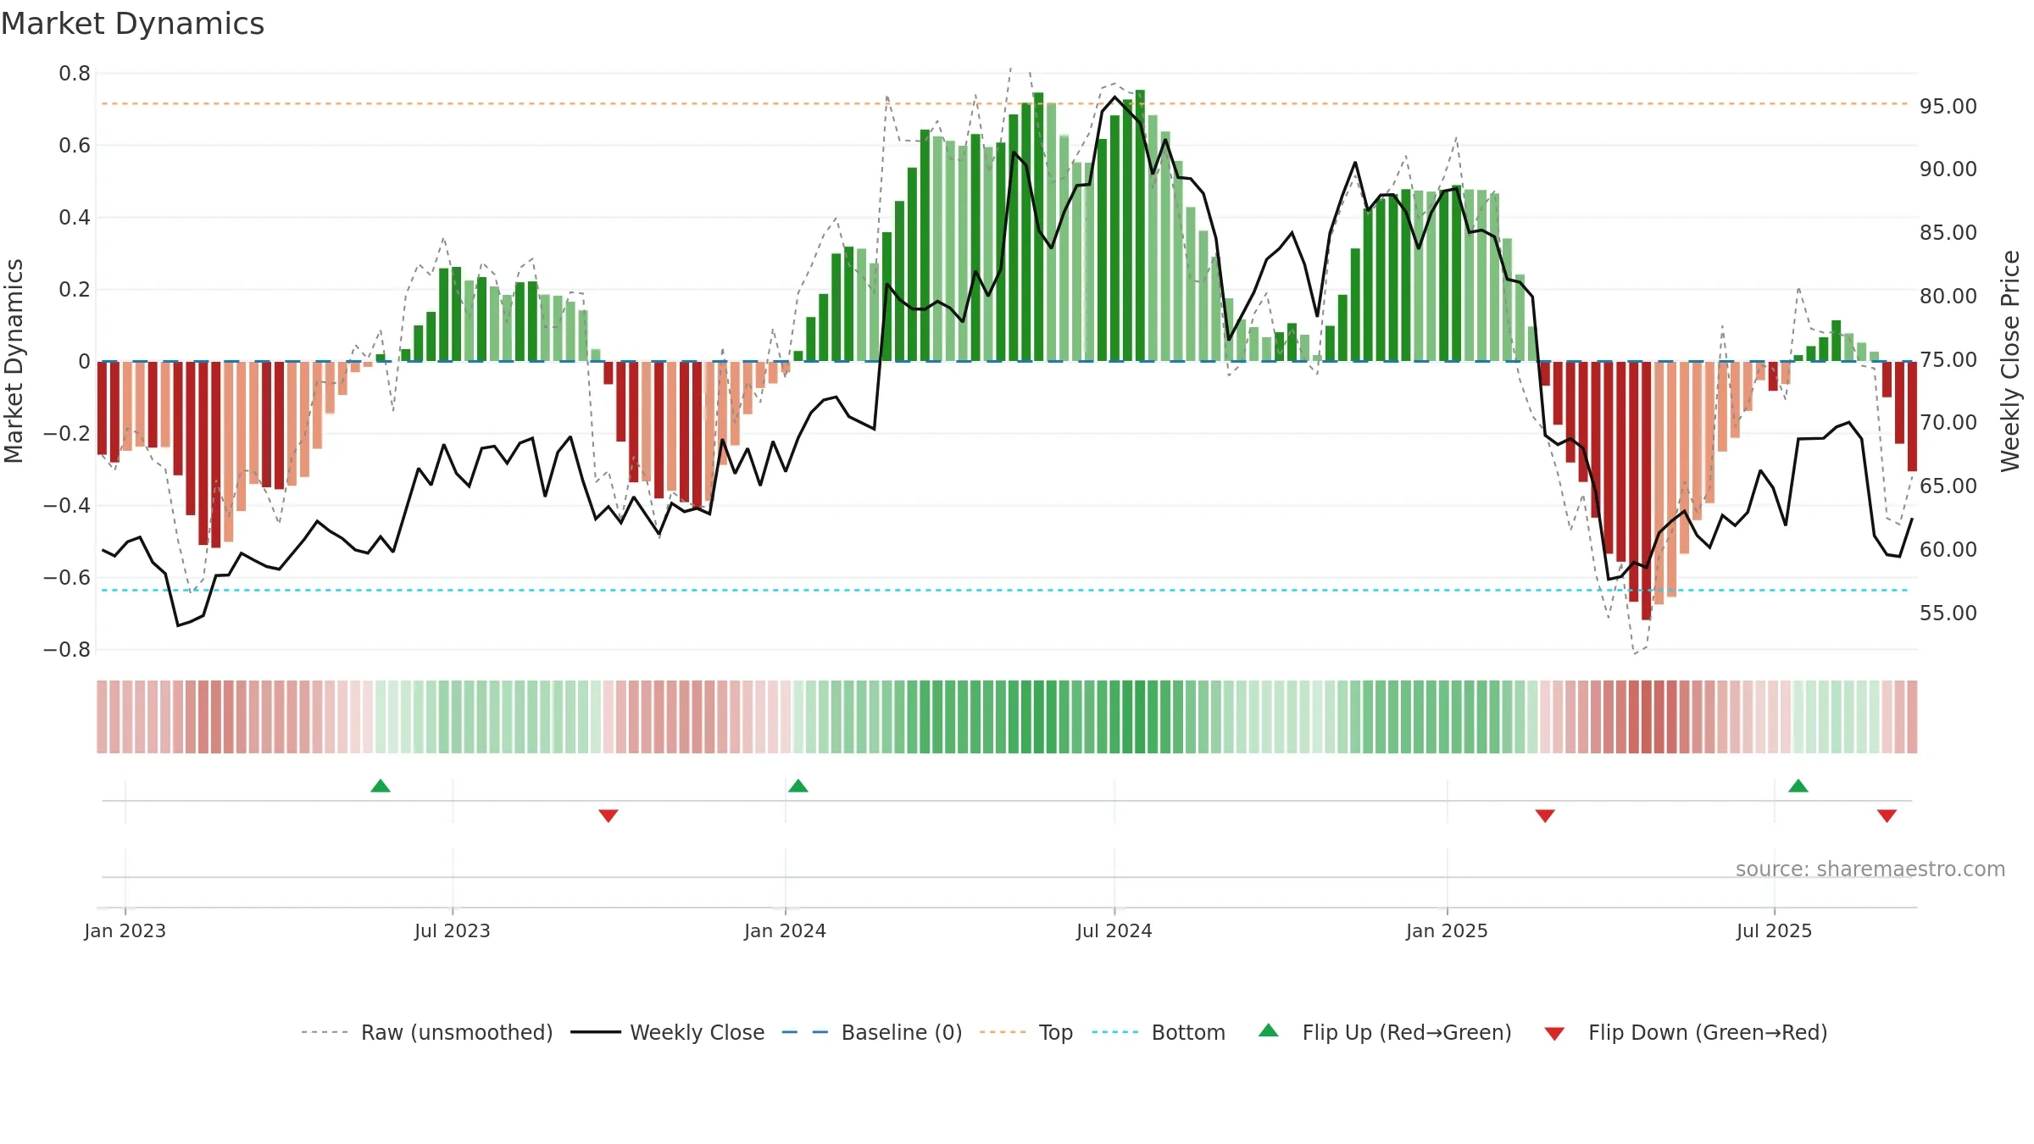Click the −0.4 left axis tick label
This screenshot has width=2034, height=1144.
pyautogui.click(x=67, y=506)
